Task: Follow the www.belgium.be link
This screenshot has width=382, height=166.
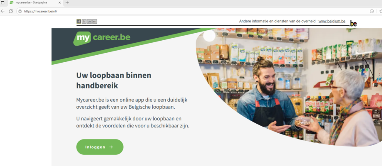Action: pyautogui.click(x=332, y=21)
